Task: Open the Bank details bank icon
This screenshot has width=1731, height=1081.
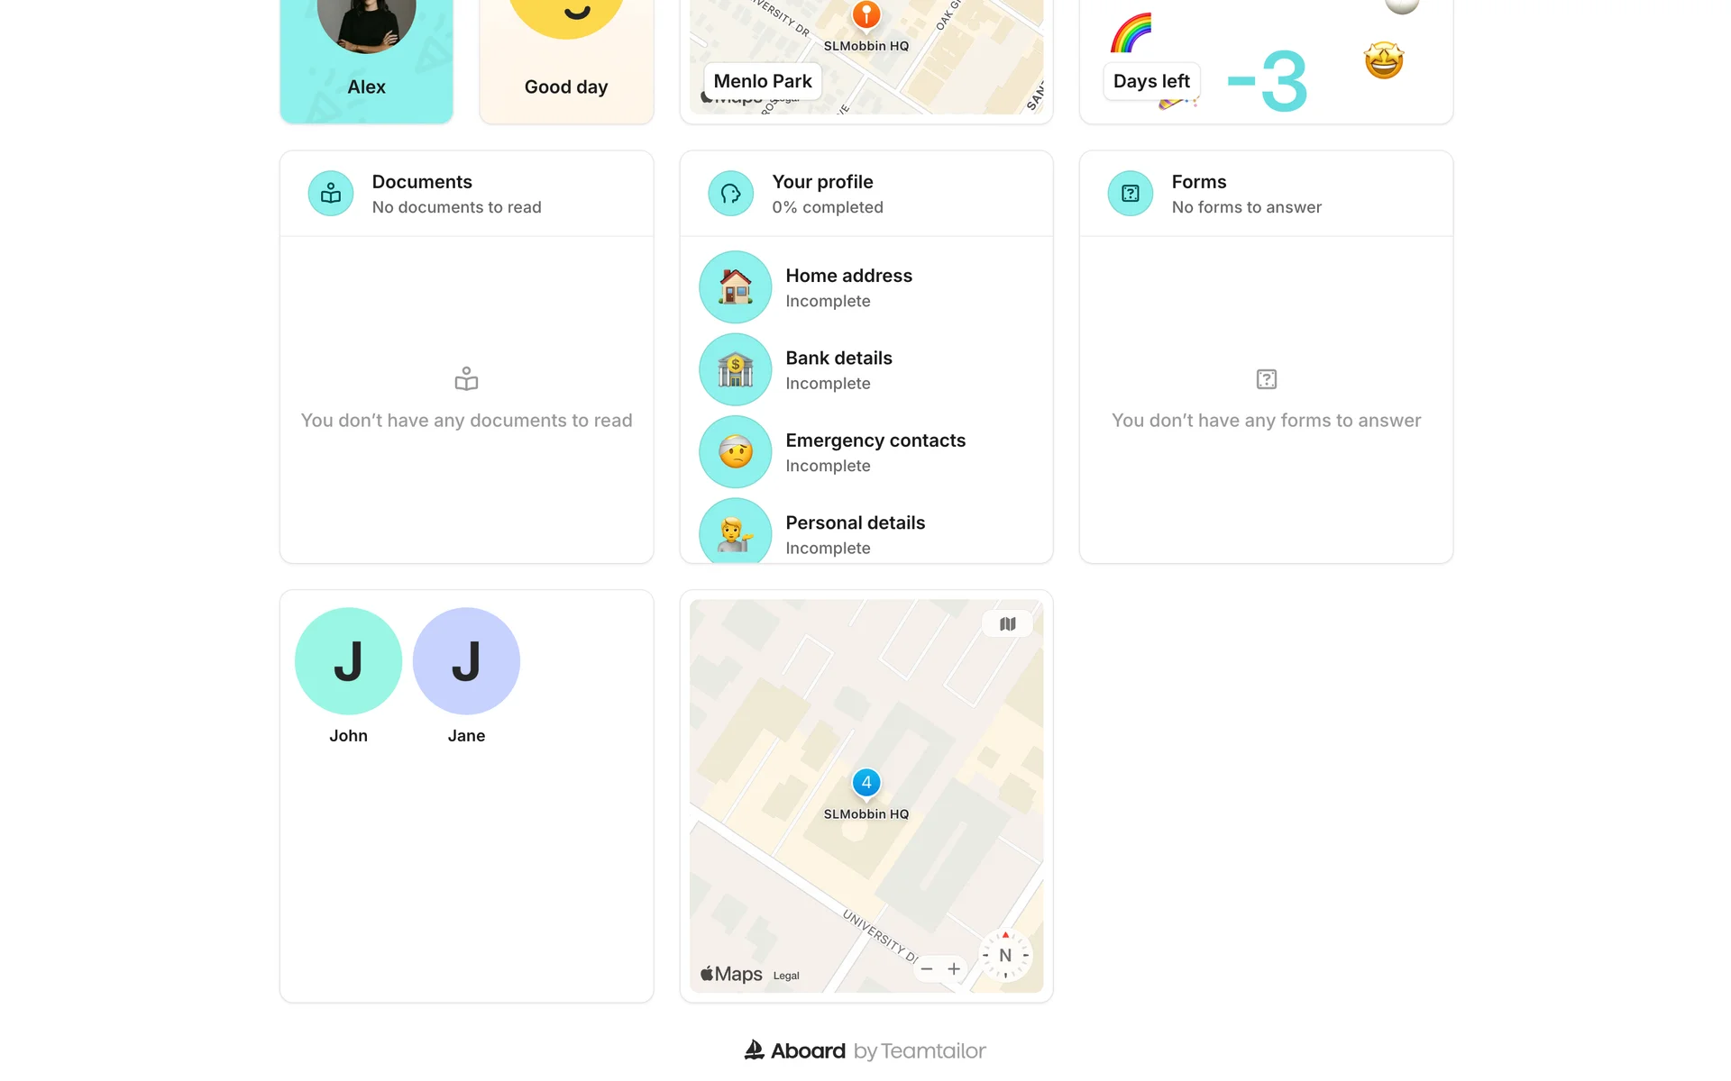Action: pos(736,369)
